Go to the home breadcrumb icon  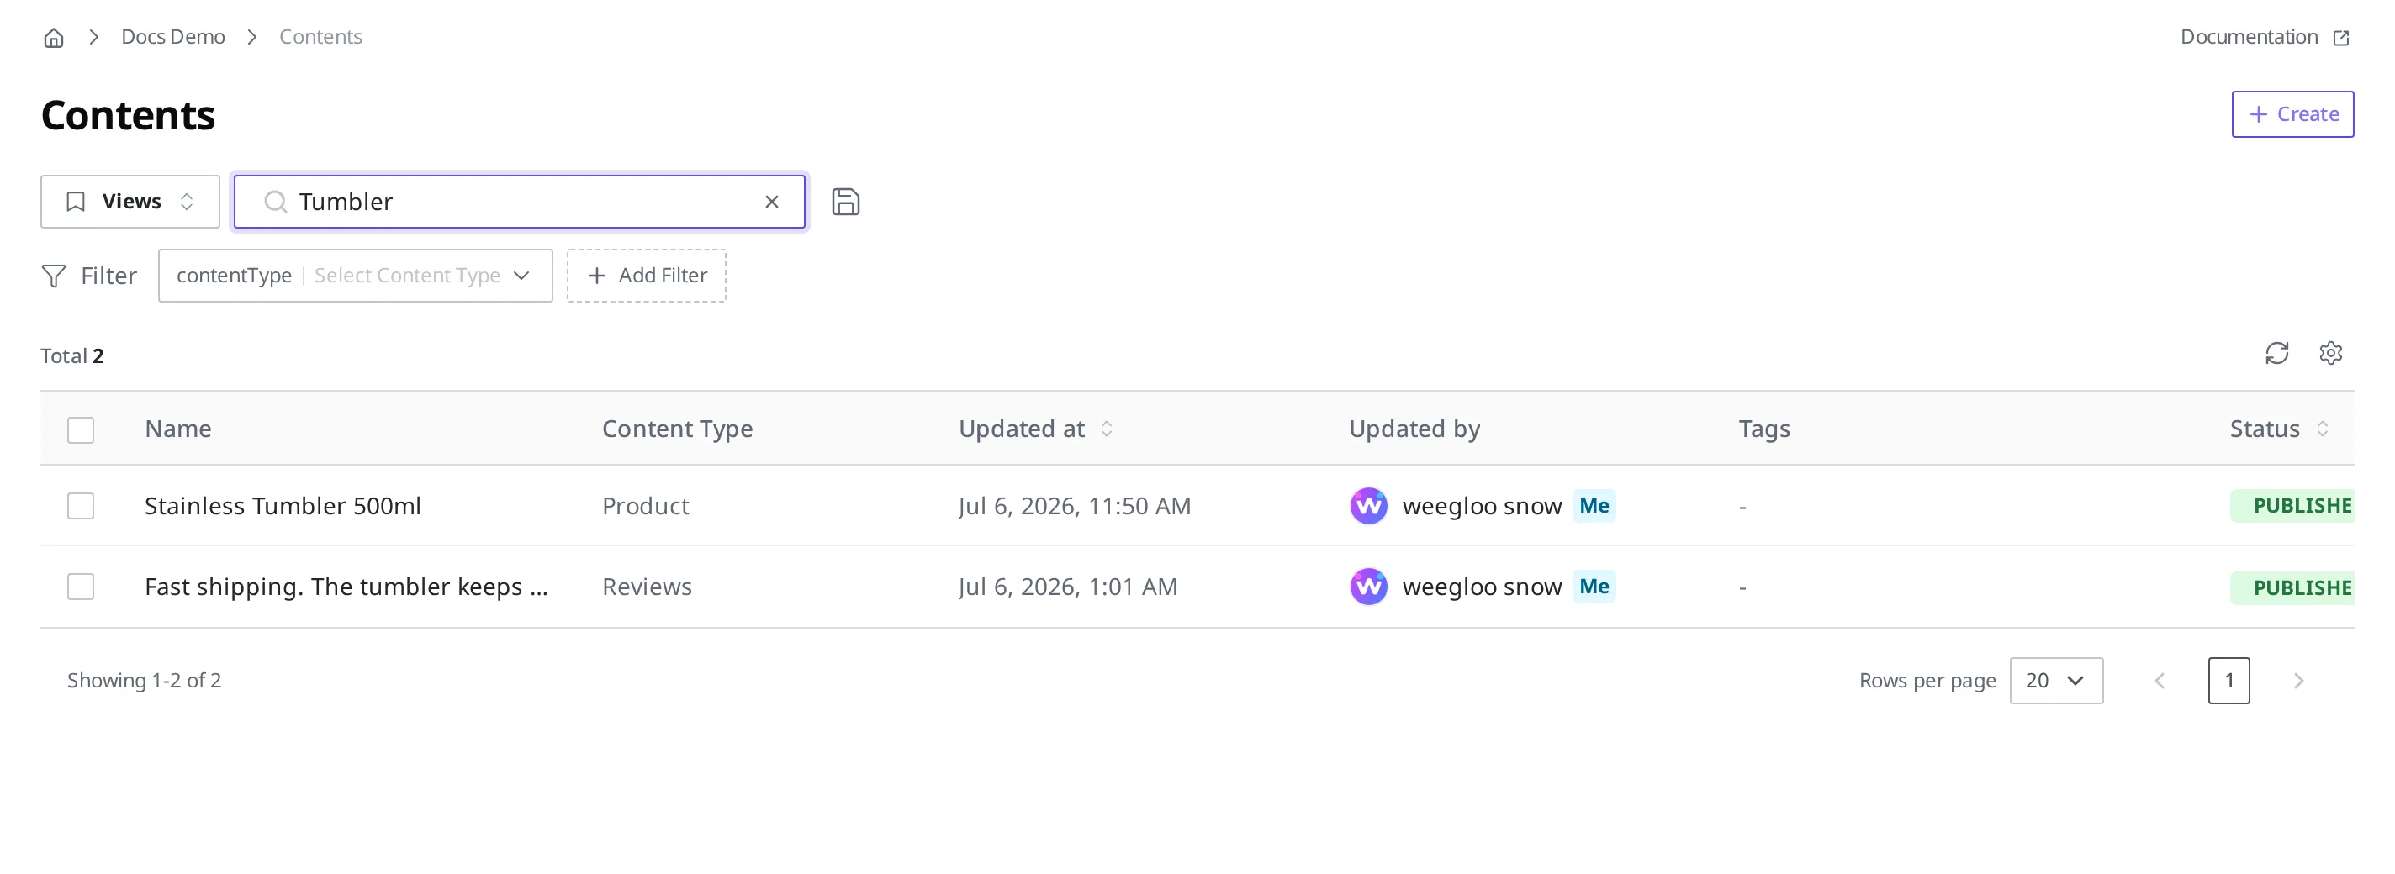(54, 37)
